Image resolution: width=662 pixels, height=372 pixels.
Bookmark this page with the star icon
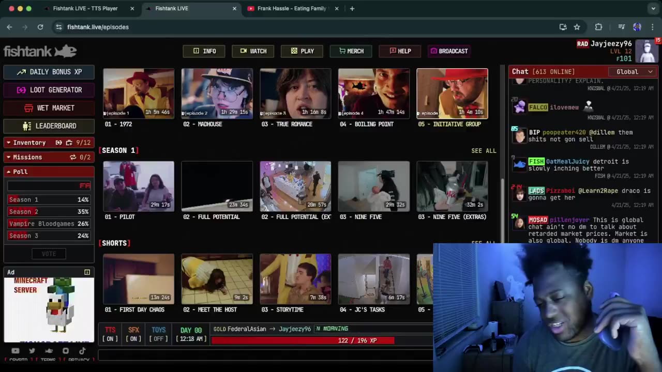[577, 27]
